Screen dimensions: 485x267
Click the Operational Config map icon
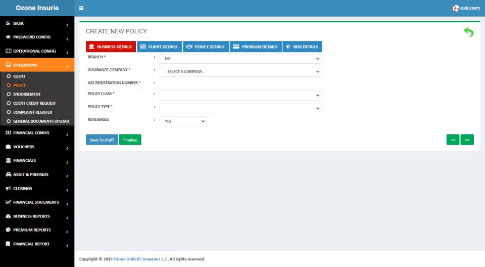pyautogui.click(x=9, y=51)
